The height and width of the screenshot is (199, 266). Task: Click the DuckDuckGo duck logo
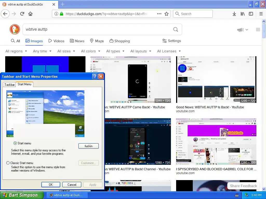click(x=15, y=29)
